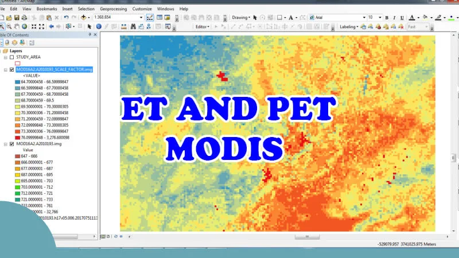Open the Find binoculars tool

point(133,26)
